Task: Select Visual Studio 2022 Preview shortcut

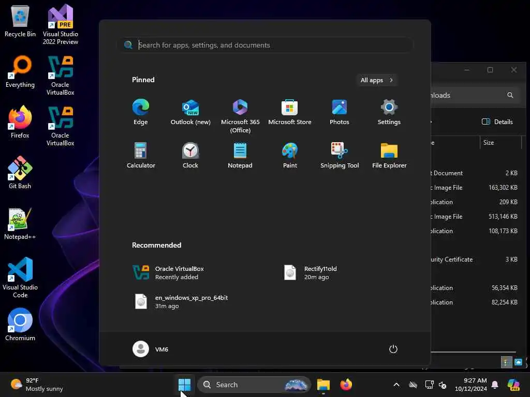Action: point(60,24)
